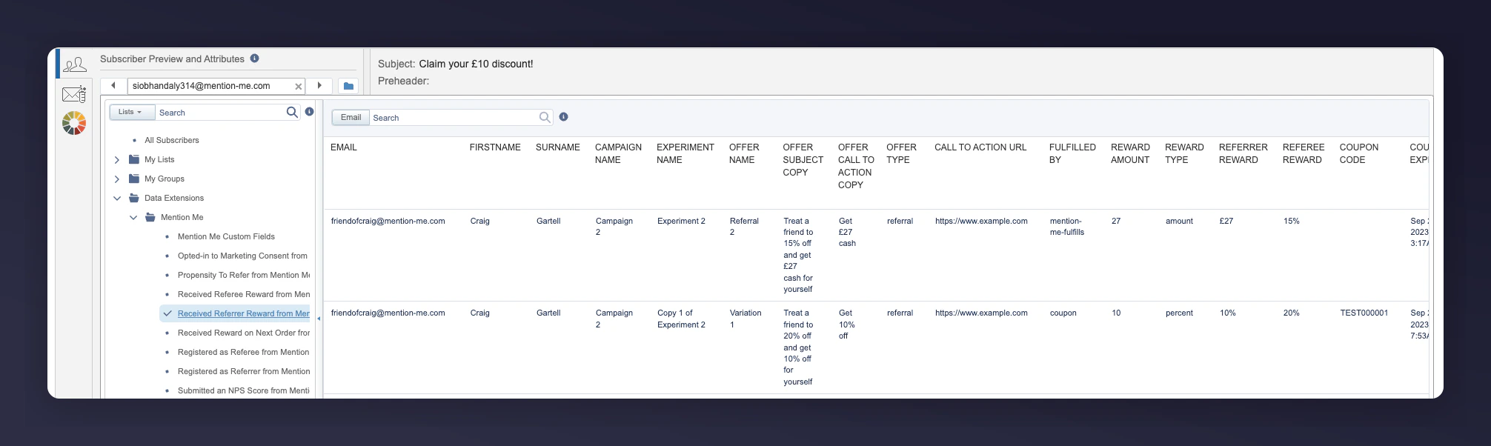Click the SURNAME column header
Screen dimensions: 1491x446
point(557,147)
